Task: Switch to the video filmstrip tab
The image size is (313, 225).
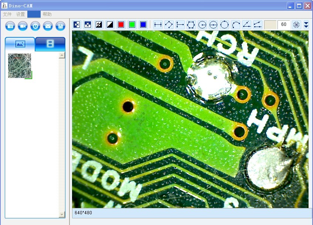Action: [x=50, y=44]
